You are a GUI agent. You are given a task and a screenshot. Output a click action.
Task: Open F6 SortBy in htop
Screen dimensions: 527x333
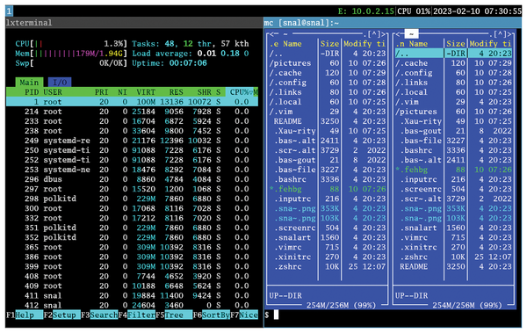pyautogui.click(x=212, y=315)
